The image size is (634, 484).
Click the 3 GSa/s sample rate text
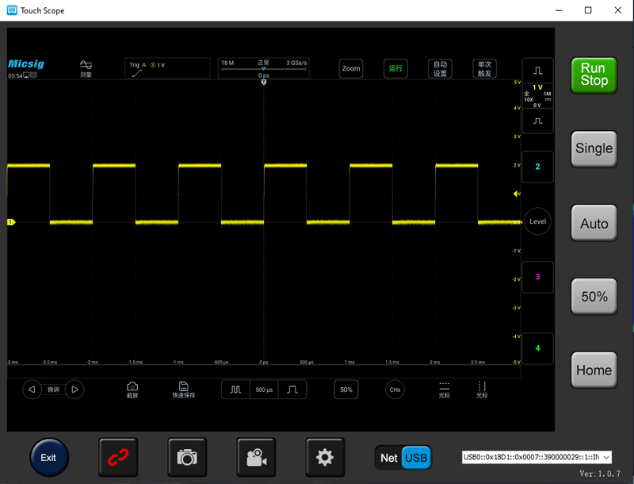tap(296, 63)
